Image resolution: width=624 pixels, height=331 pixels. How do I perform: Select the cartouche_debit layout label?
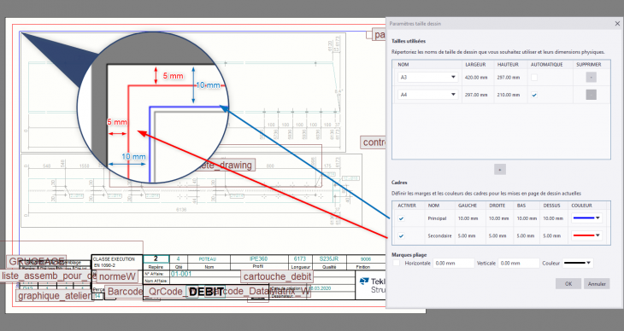277,276
